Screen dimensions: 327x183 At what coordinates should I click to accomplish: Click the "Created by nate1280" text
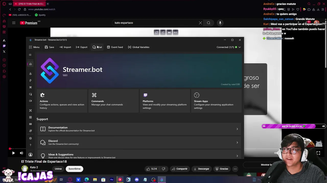230,84
